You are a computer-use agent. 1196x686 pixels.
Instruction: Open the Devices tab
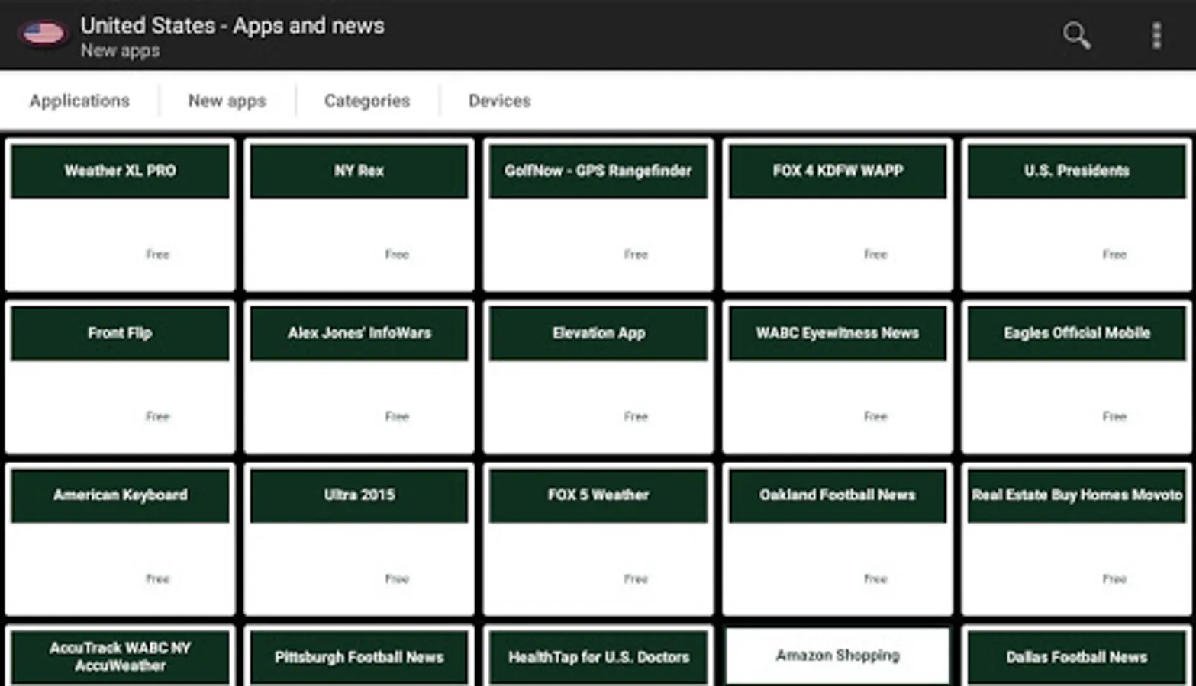tap(500, 101)
